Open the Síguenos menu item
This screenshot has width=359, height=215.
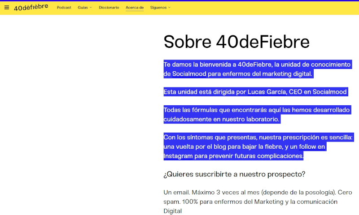point(158,8)
